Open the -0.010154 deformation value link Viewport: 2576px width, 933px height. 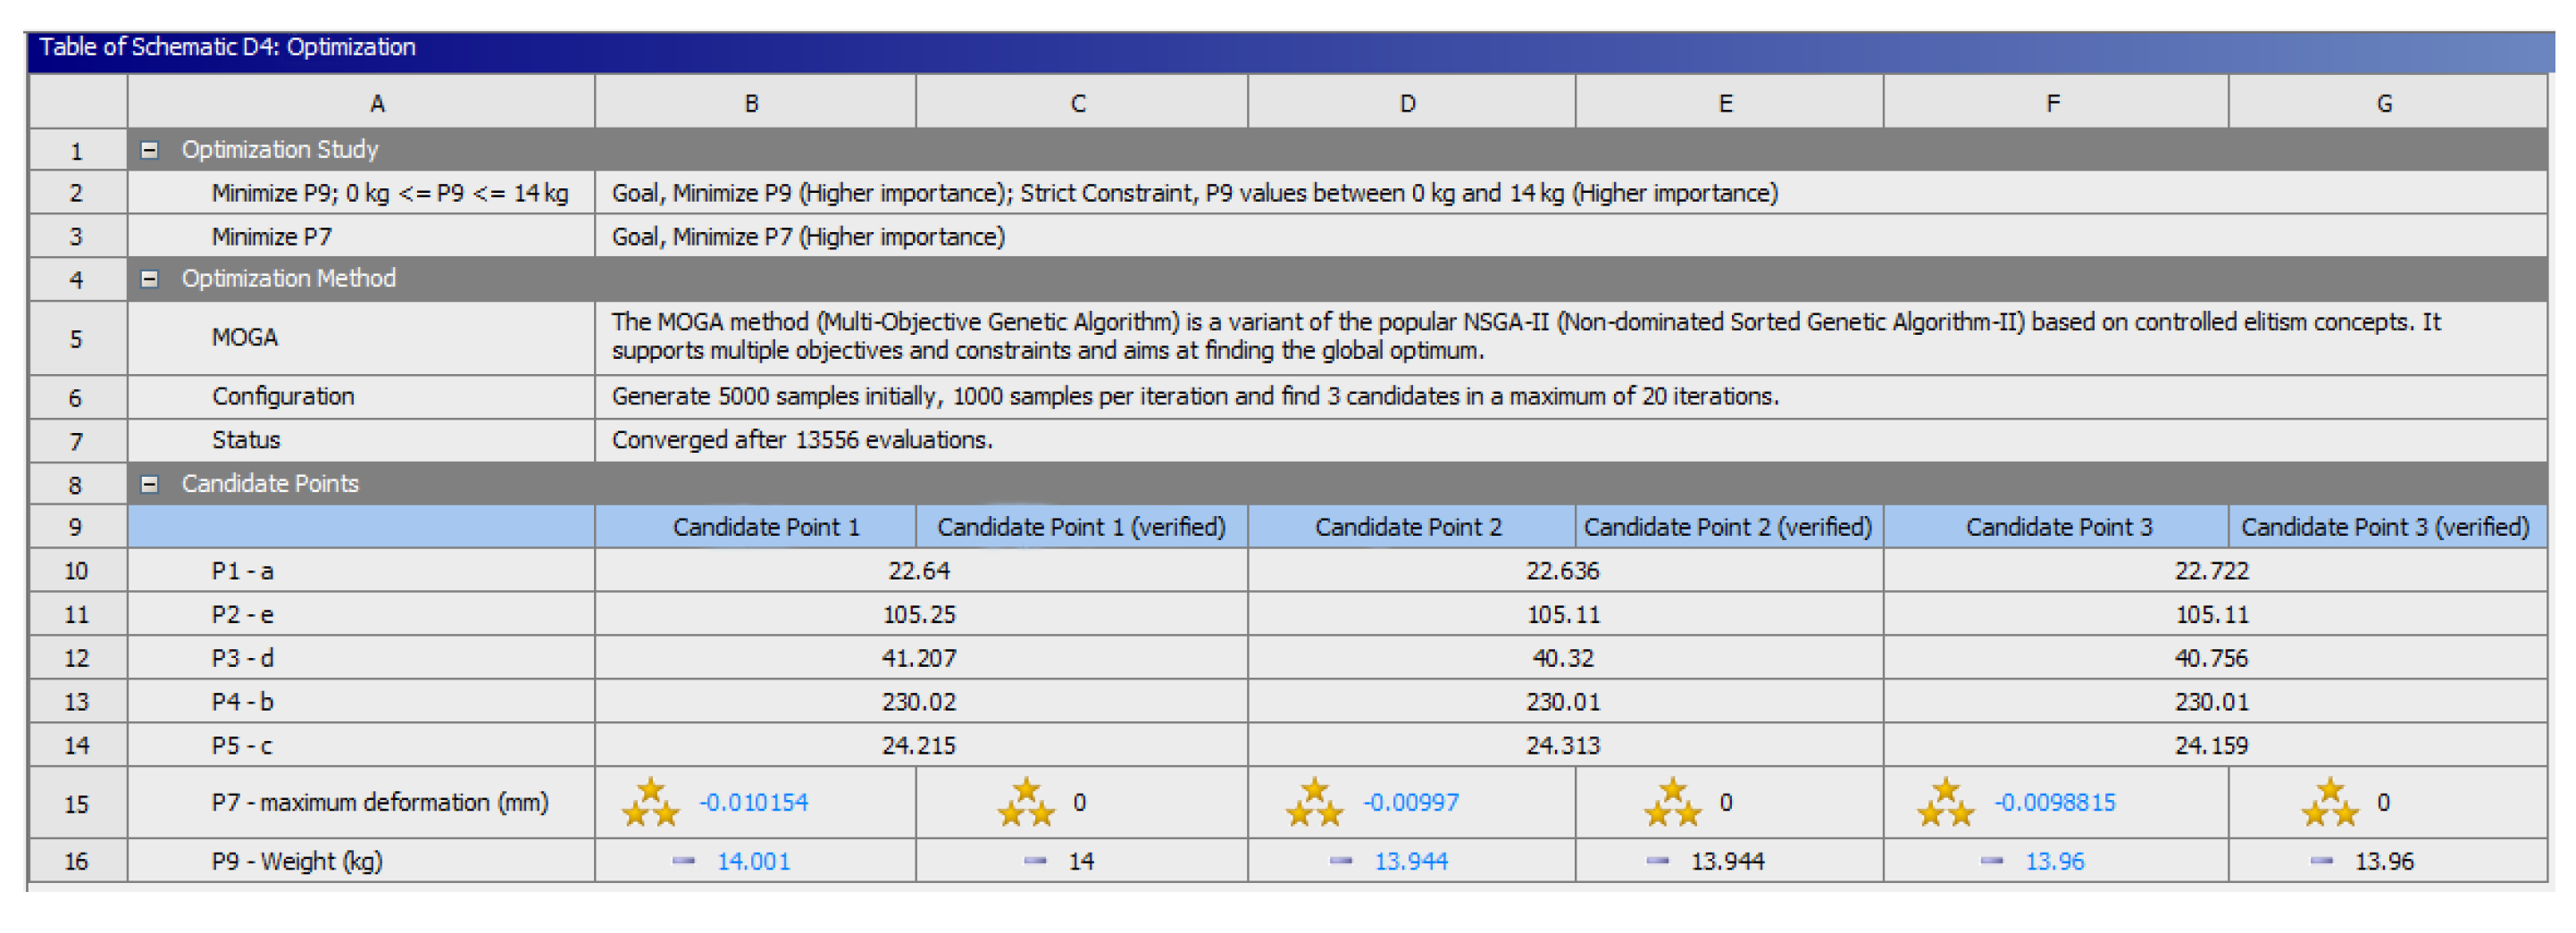pyautogui.click(x=753, y=802)
